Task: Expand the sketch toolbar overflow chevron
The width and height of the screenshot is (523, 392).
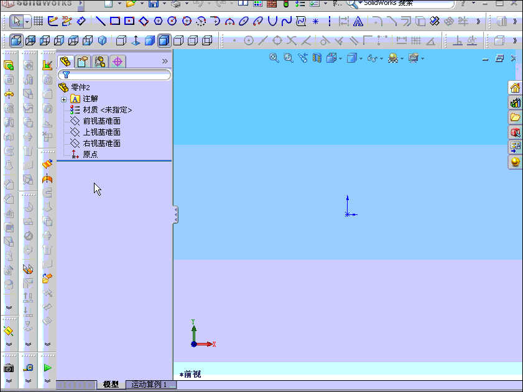Action: (478, 21)
